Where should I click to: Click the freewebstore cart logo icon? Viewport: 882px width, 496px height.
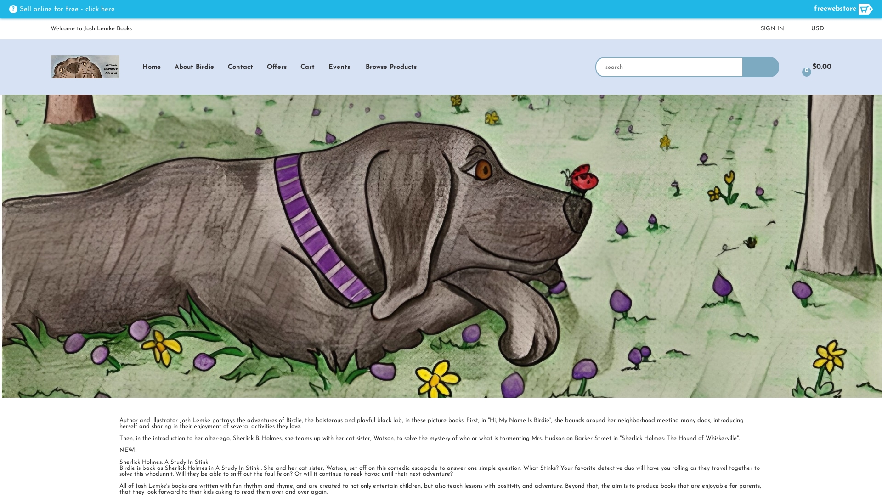tap(865, 9)
